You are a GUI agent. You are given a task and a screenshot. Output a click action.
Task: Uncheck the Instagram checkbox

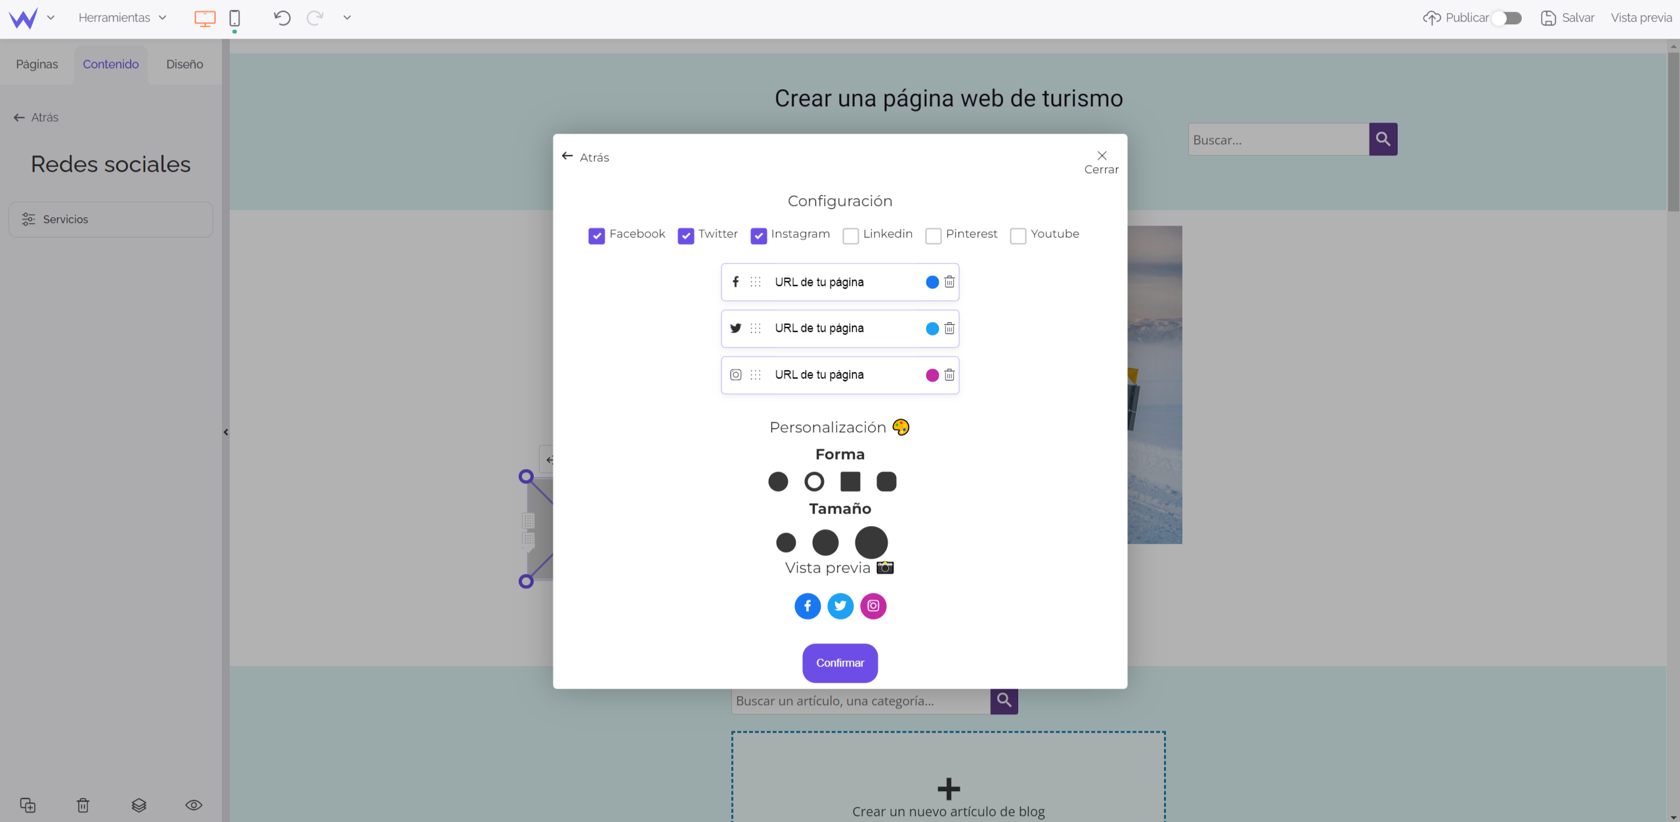[x=759, y=236]
